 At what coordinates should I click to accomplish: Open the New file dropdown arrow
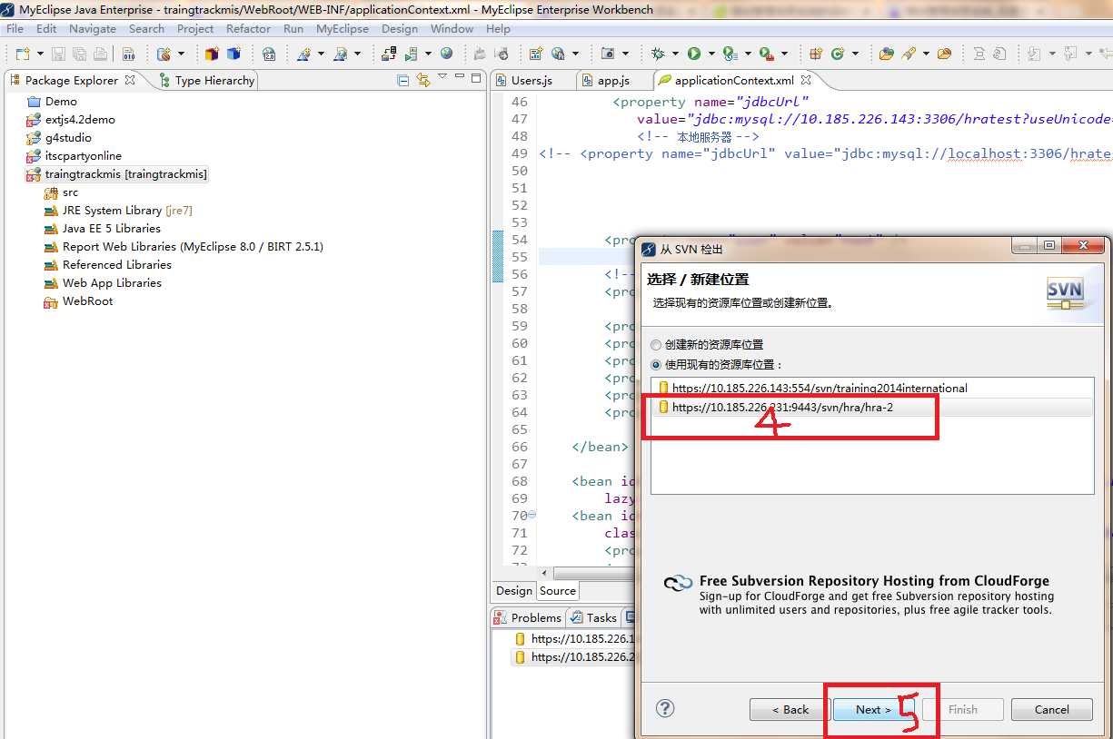tap(40, 54)
